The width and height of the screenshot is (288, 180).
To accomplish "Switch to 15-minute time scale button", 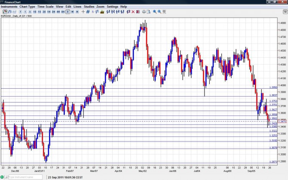I will coord(39,12).
